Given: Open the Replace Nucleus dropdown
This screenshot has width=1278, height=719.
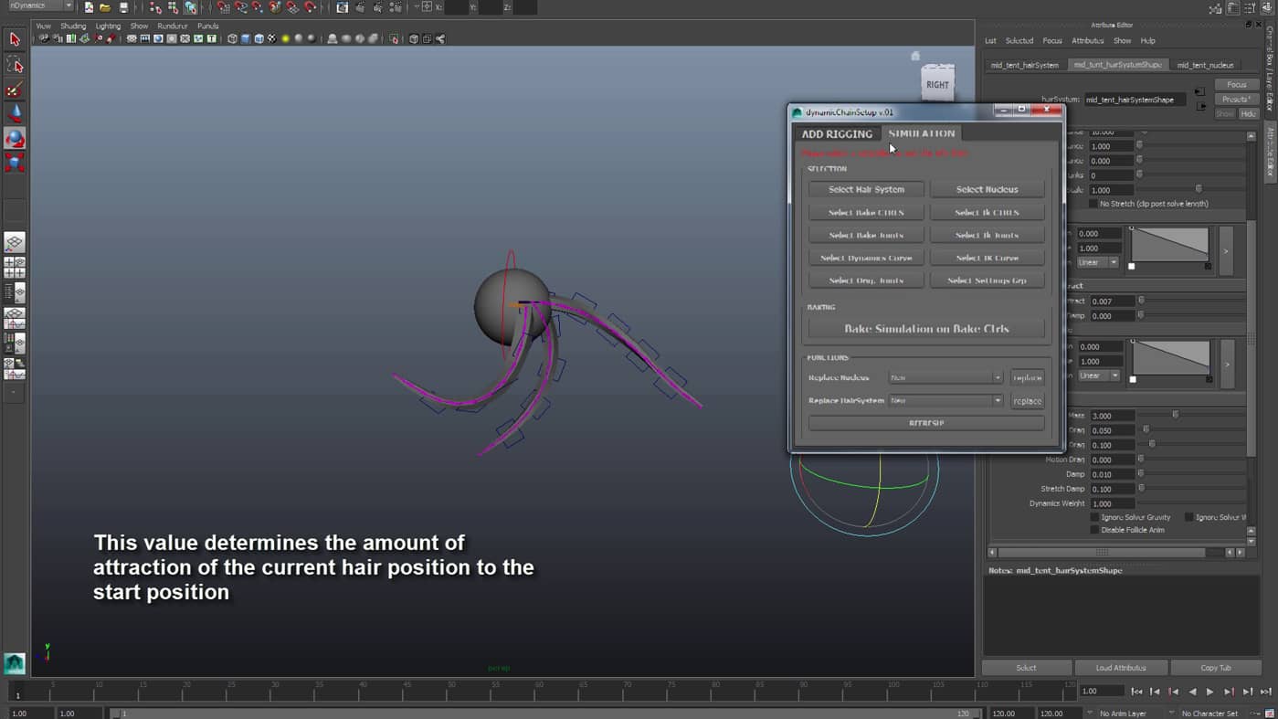Looking at the screenshot, I should 945,377.
